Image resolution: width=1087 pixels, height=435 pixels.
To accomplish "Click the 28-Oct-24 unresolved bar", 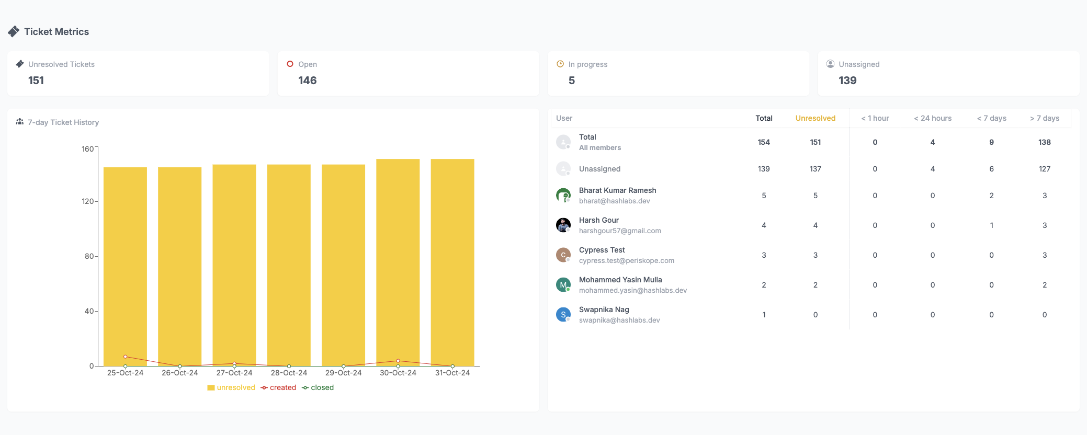I will [x=289, y=265].
